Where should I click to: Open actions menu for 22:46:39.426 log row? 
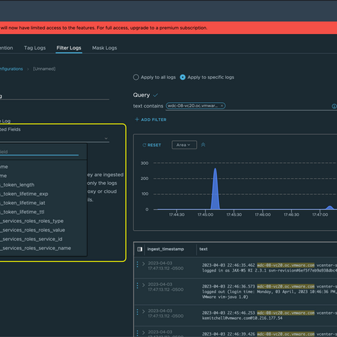[137, 333]
